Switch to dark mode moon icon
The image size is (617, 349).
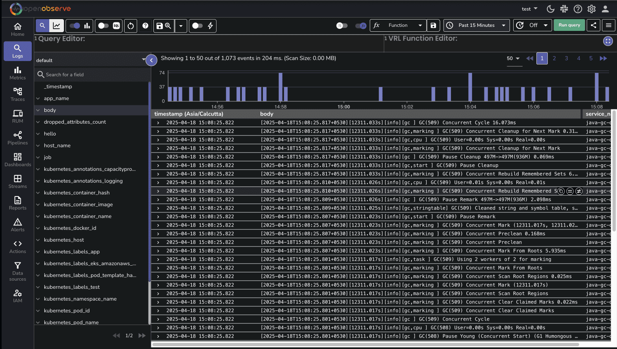point(551,9)
